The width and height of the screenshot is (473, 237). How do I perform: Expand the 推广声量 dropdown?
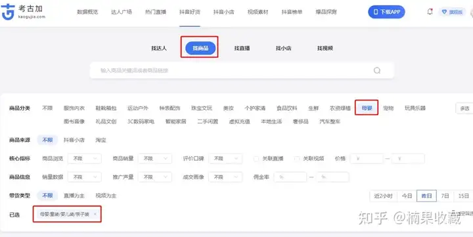coord(155,177)
